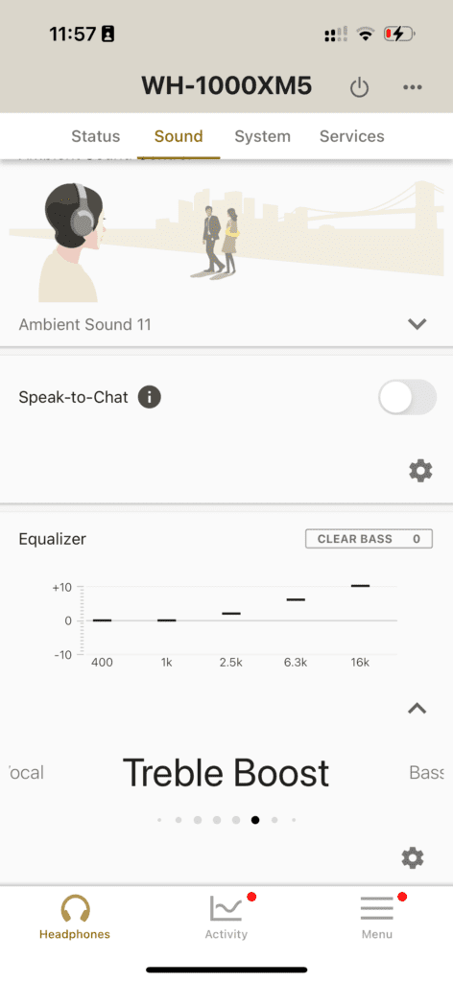Screen dimensions: 453x982
Task: Open the Services tab
Action: pos(351,136)
